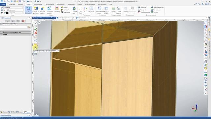211x119 pixels.
Task: Click the Ссылочный элемент tool
Action: point(49,10)
